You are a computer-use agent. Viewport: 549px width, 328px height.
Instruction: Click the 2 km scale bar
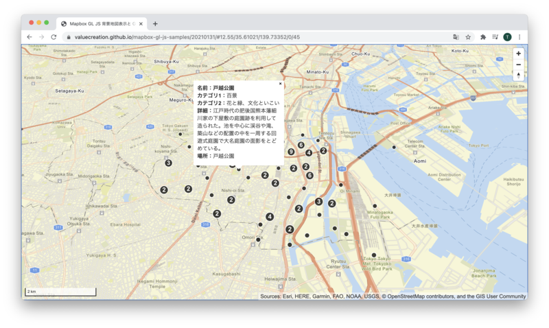(60, 292)
